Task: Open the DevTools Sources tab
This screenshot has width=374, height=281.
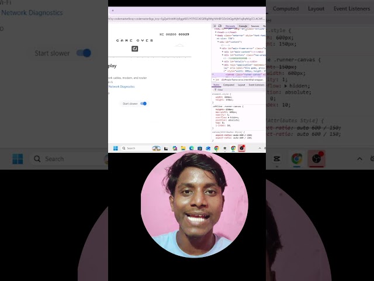Action: pos(255,26)
